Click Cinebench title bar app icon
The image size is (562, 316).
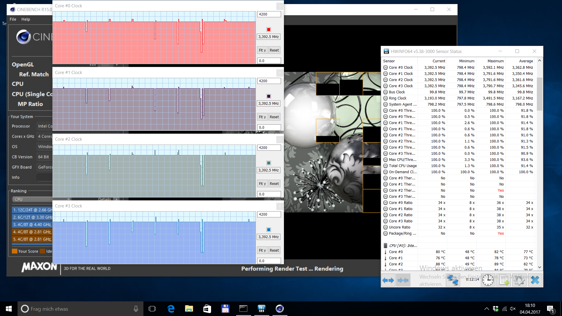[x=13, y=9]
